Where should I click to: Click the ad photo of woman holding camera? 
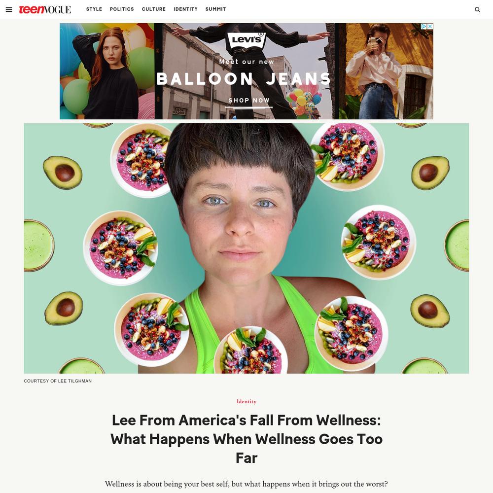pyautogui.click(x=386, y=71)
